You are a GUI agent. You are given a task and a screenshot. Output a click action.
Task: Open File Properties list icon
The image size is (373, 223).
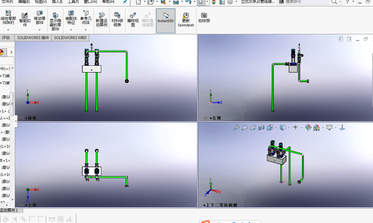pyautogui.click(x=222, y=2)
